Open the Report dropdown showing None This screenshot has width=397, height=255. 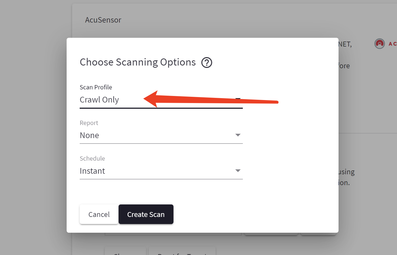(158, 135)
